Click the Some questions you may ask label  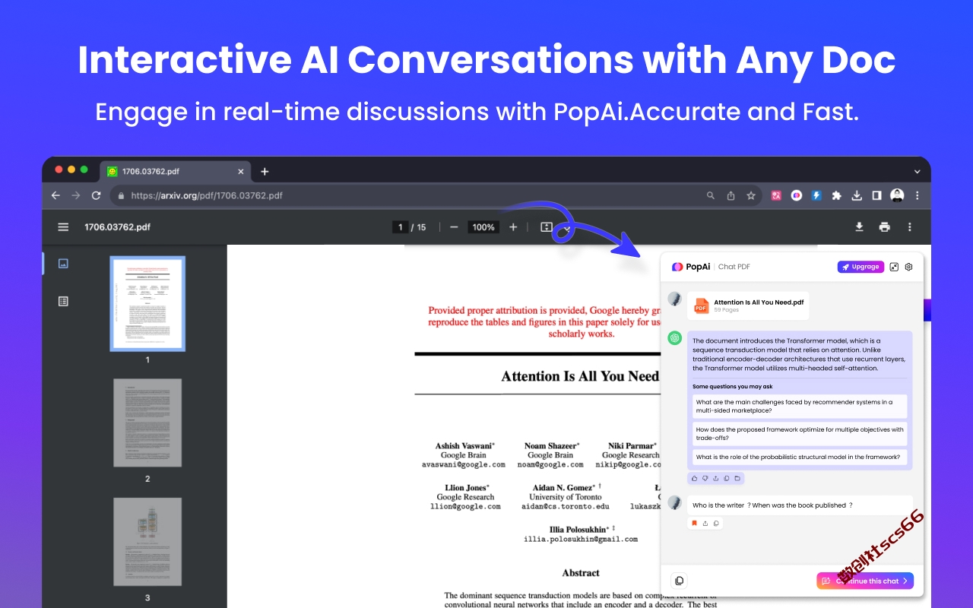click(x=732, y=387)
